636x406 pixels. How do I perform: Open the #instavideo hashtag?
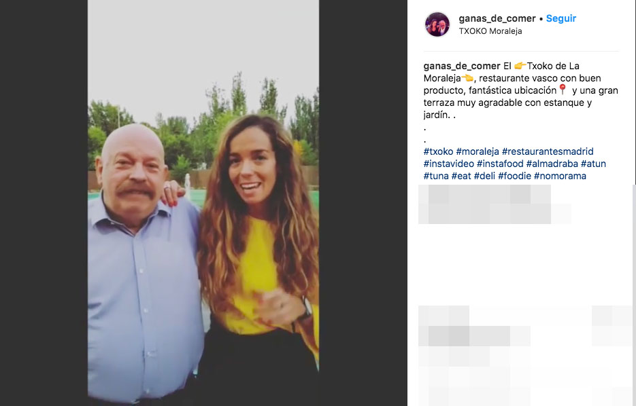click(449, 164)
